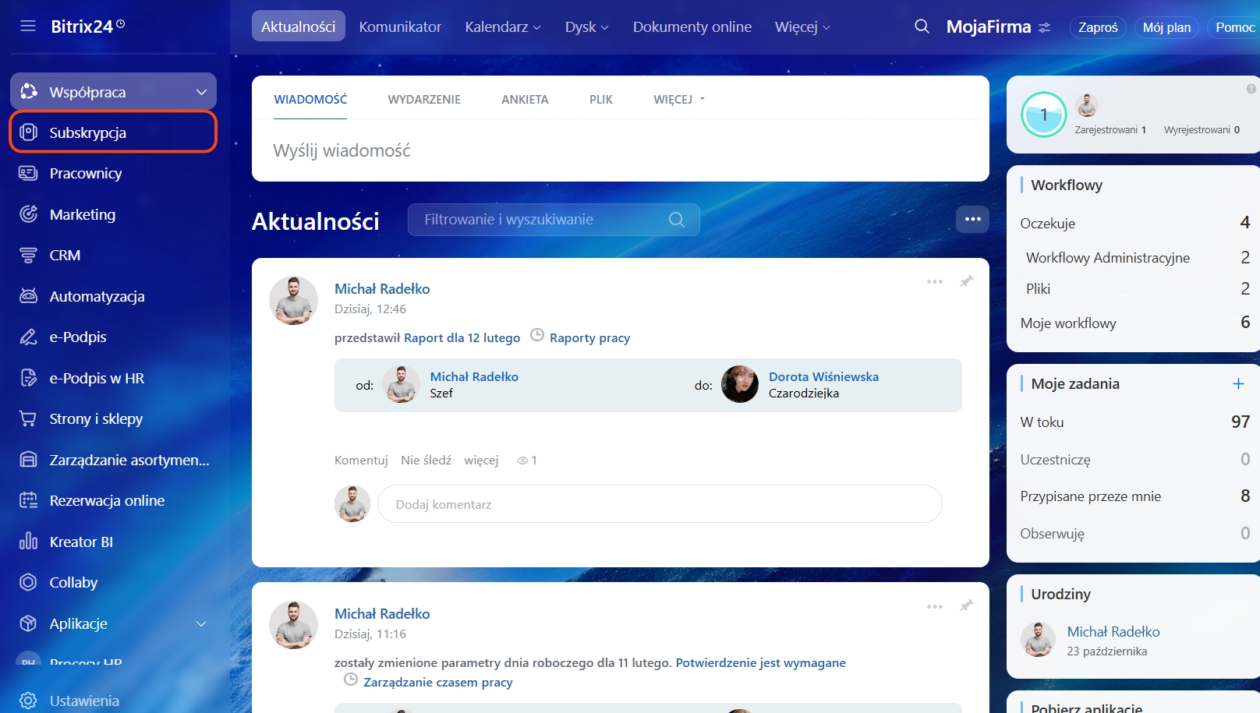This screenshot has height=713, width=1260.
Task: Open Komunikator from the top menu
Action: tap(400, 26)
